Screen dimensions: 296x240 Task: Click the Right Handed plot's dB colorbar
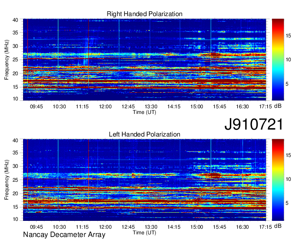[x=278, y=60]
